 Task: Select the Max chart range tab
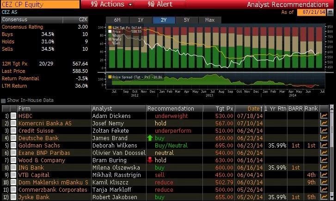(x=210, y=20)
